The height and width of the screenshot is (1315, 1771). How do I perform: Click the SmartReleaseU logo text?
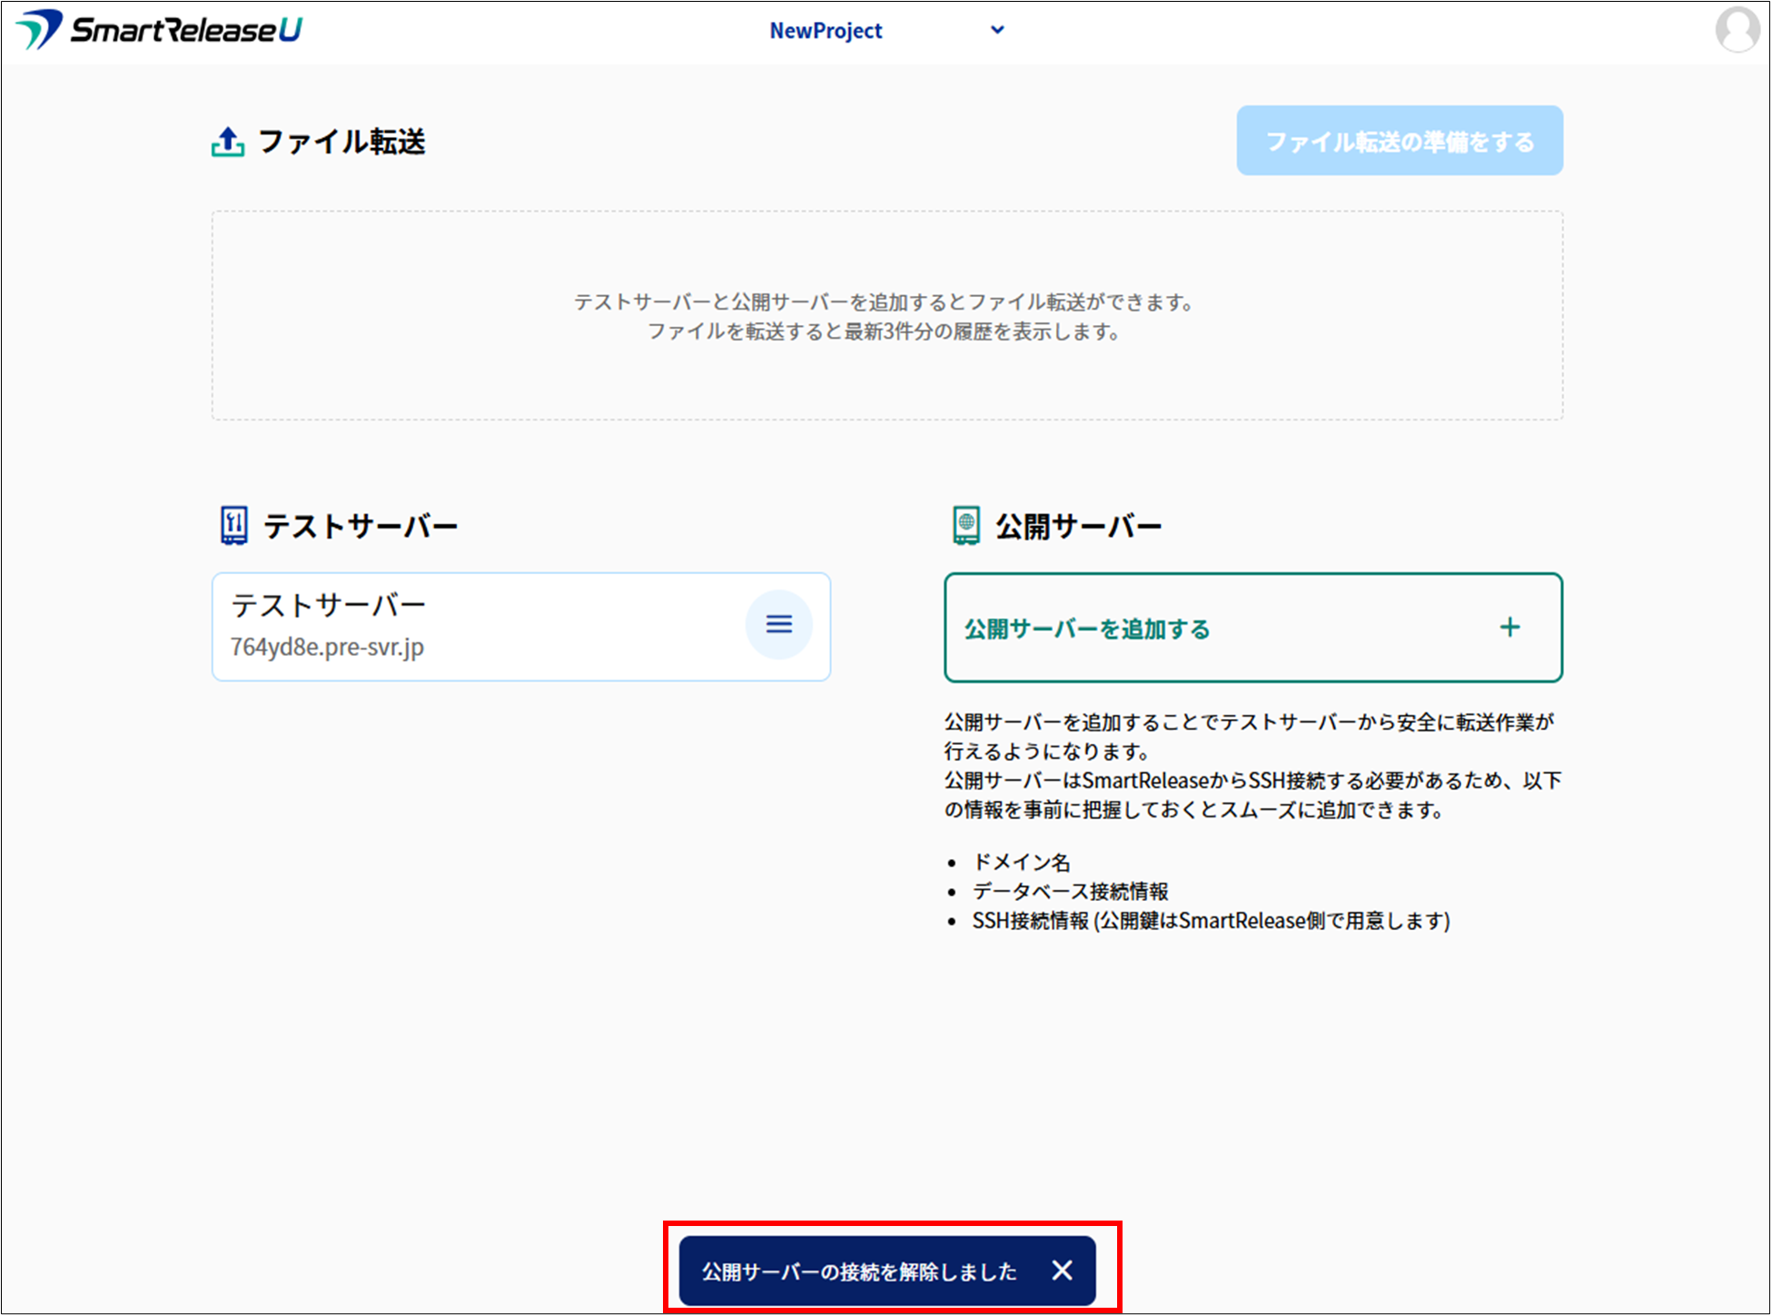pos(186,30)
